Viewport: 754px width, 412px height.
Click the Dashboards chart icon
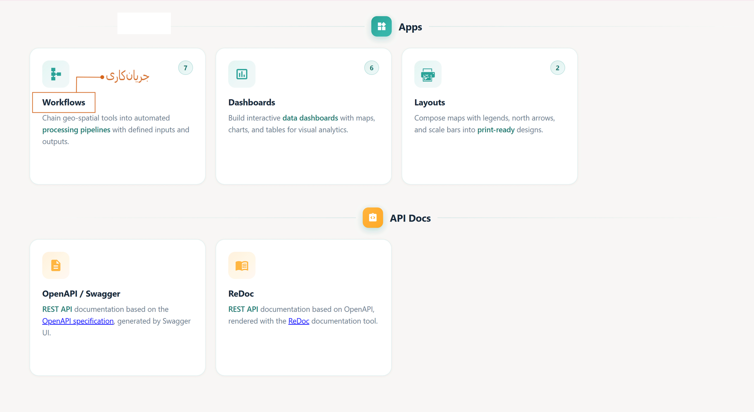[242, 74]
